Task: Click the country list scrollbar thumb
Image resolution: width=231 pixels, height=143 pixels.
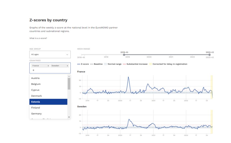Action: (x=69, y=84)
